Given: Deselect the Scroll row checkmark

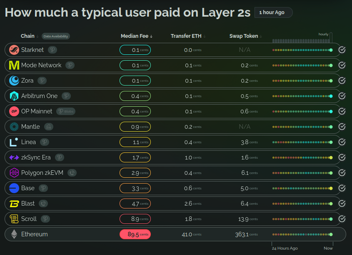Looking at the screenshot, I should tap(342, 219).
